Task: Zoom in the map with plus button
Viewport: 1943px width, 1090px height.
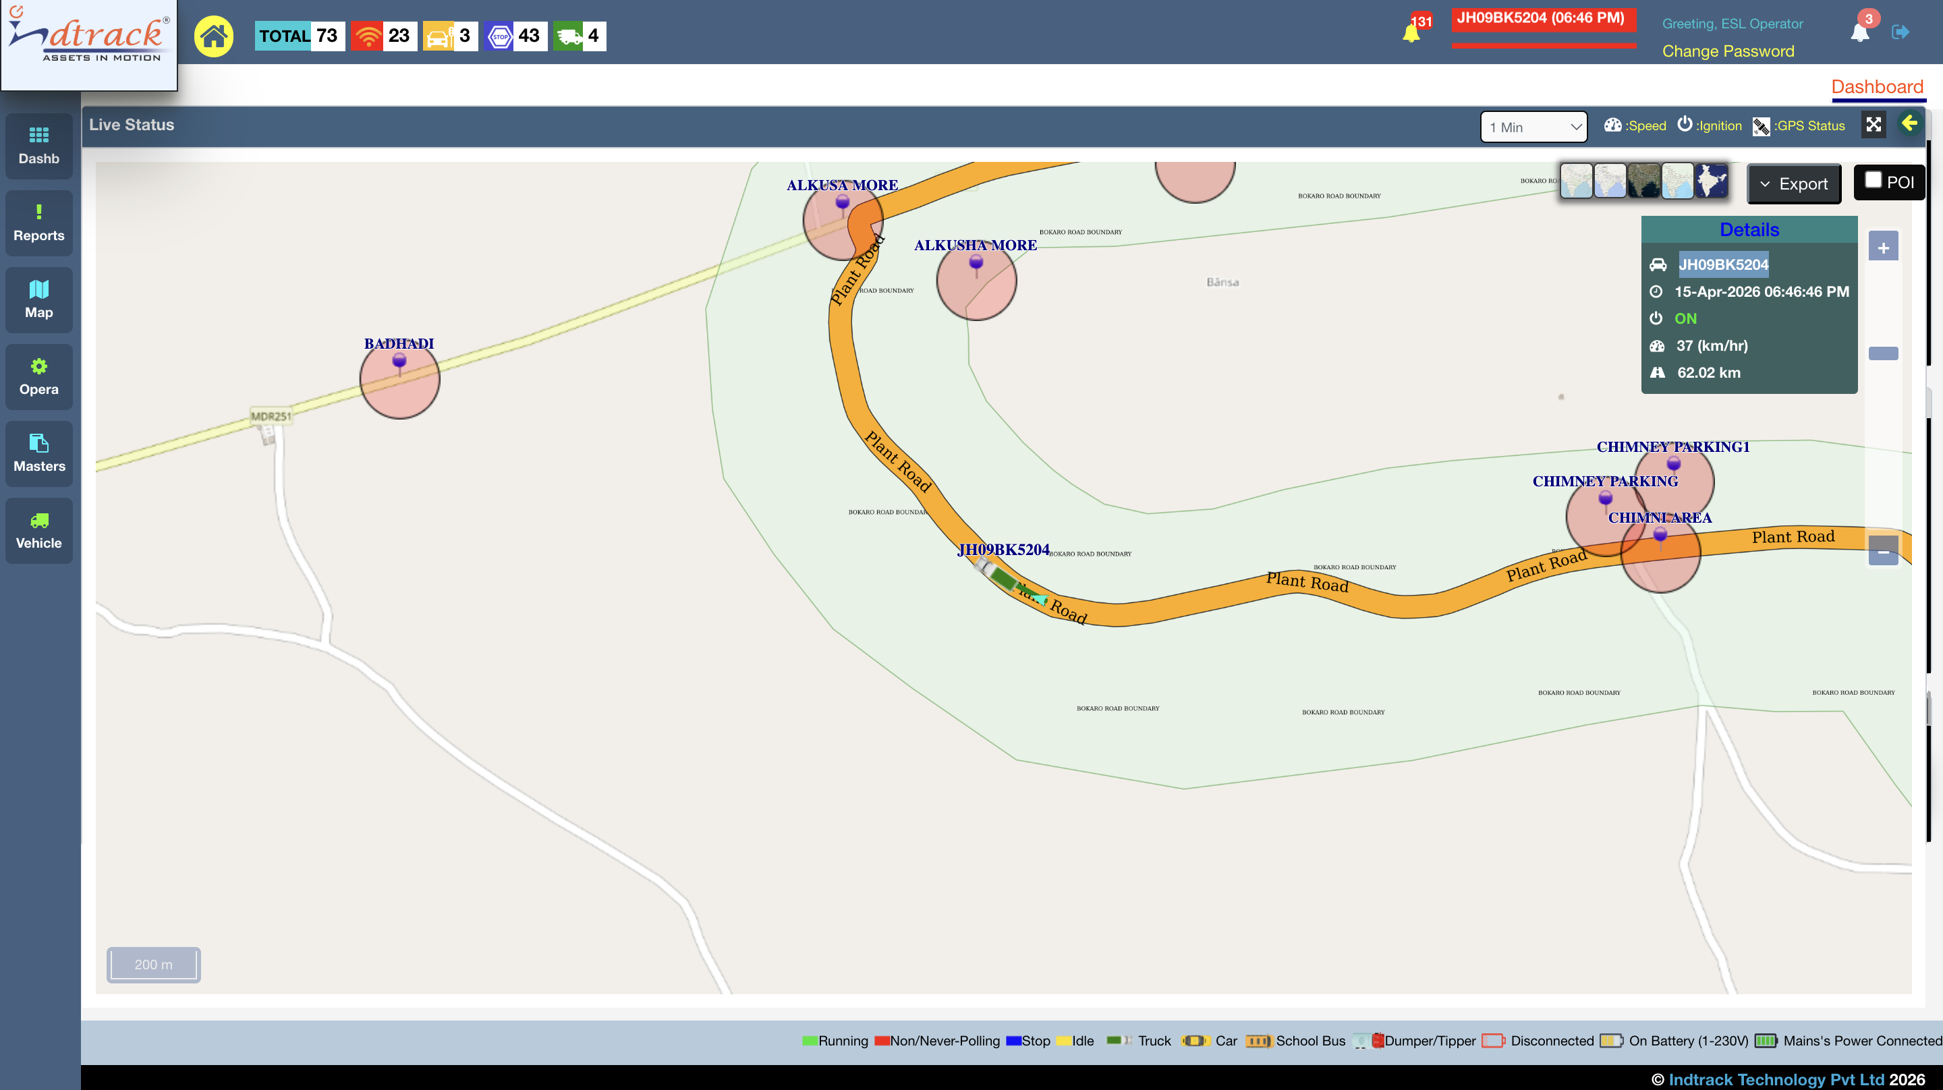Action: point(1884,248)
